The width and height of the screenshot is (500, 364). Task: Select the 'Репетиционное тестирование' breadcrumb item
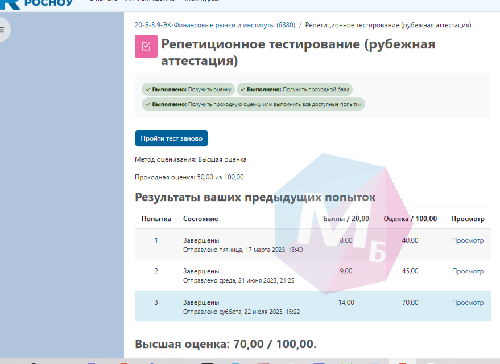[388, 25]
